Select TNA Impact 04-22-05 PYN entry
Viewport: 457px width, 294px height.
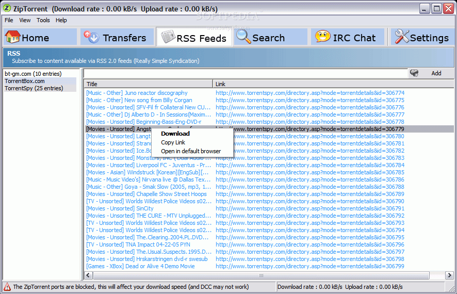click(x=138, y=245)
